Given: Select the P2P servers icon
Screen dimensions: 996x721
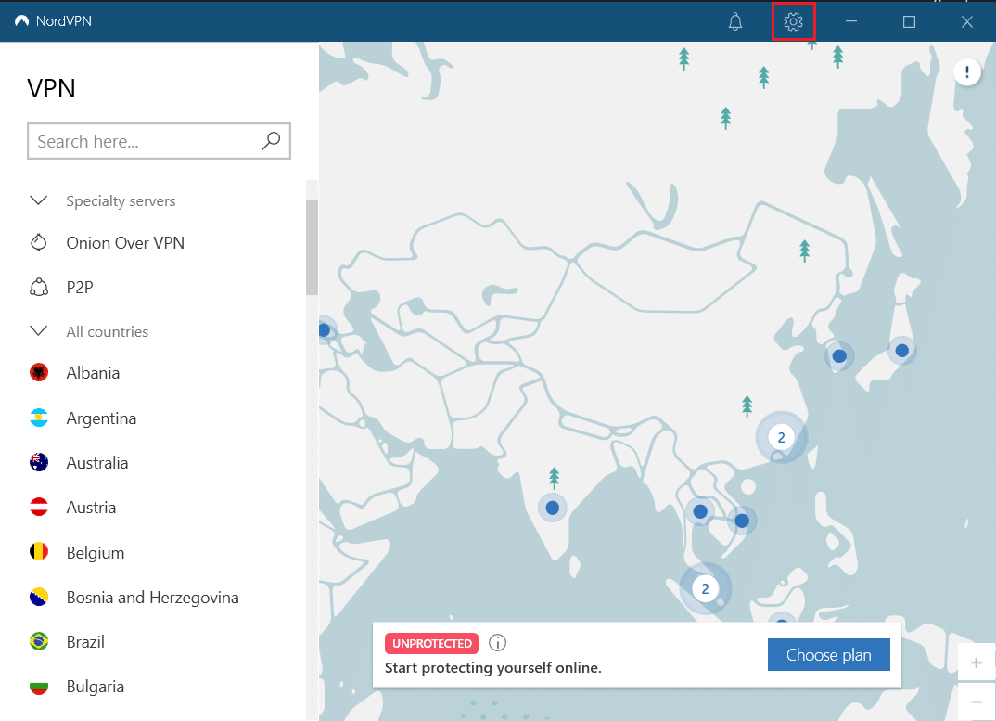Looking at the screenshot, I should click(39, 288).
